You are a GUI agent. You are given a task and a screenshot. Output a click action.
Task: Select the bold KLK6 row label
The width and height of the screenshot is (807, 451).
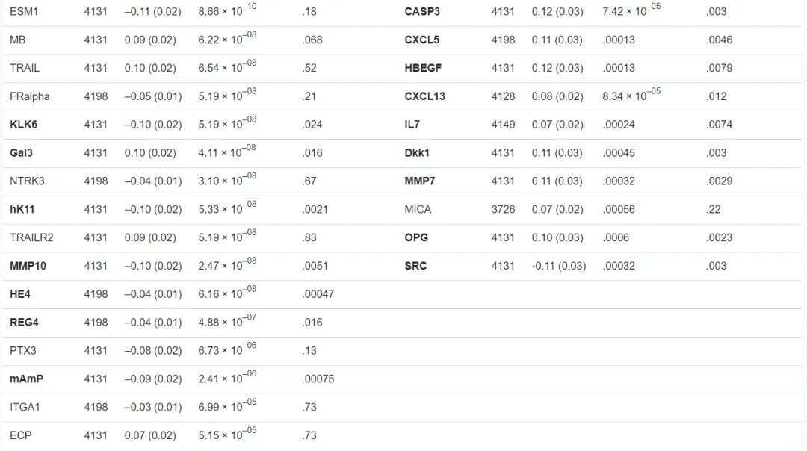coord(23,125)
